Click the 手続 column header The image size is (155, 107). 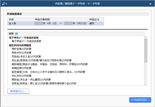21,20
